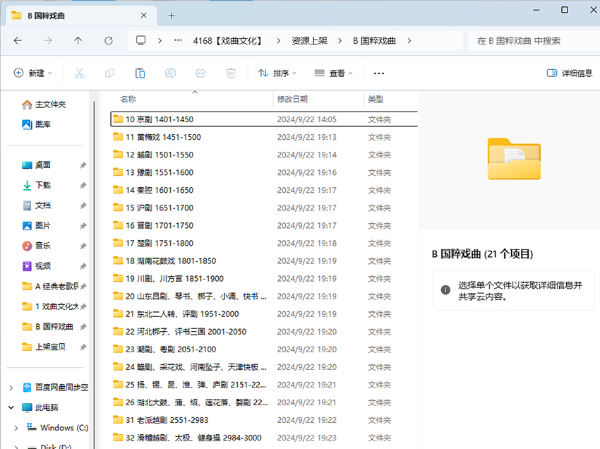Select folder 16 晋剧 1701-1750
Image resolution: width=600 pixels, height=449 pixels.
click(264, 225)
